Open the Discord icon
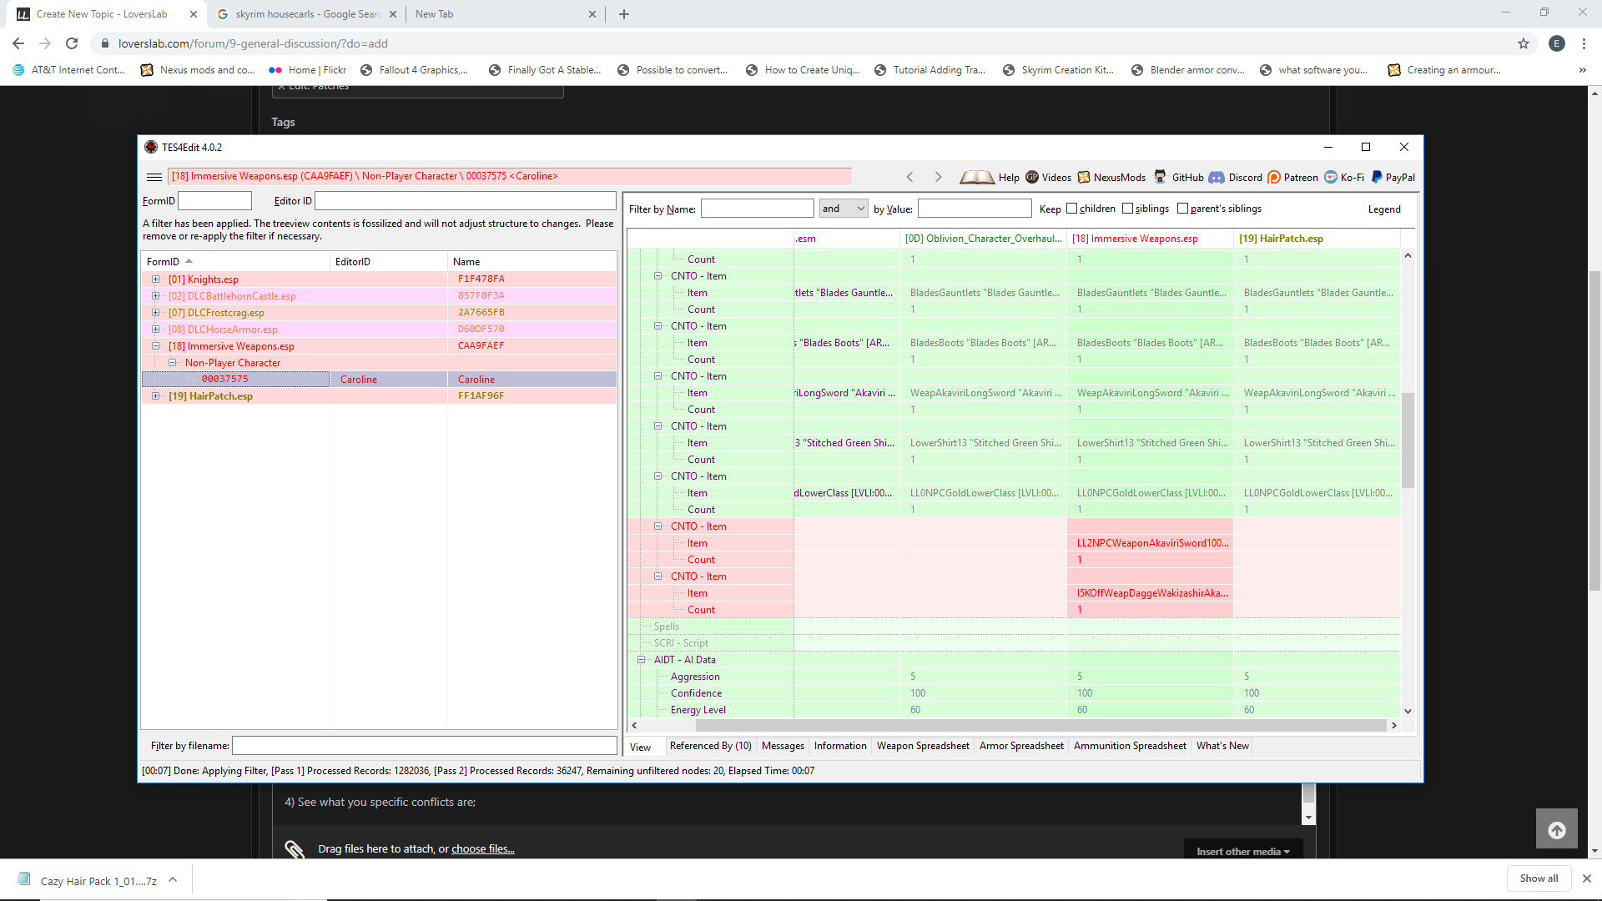This screenshot has height=901, width=1602. [1217, 177]
